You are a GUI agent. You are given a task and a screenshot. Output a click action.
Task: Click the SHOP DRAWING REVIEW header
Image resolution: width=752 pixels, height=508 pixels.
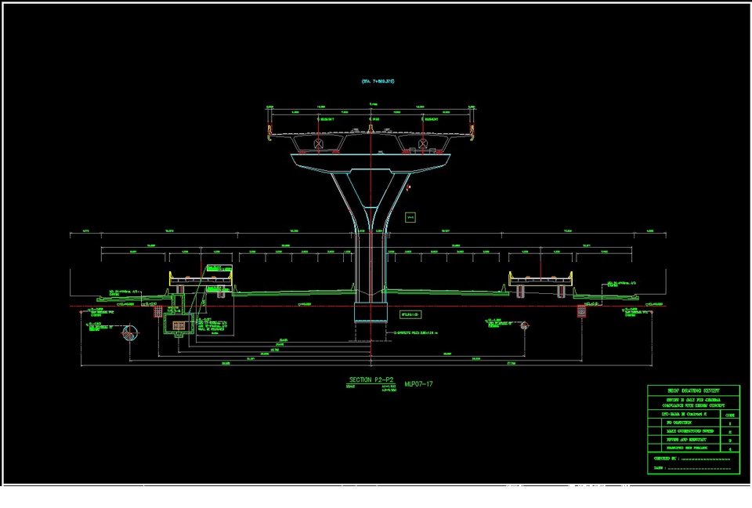[693, 390]
